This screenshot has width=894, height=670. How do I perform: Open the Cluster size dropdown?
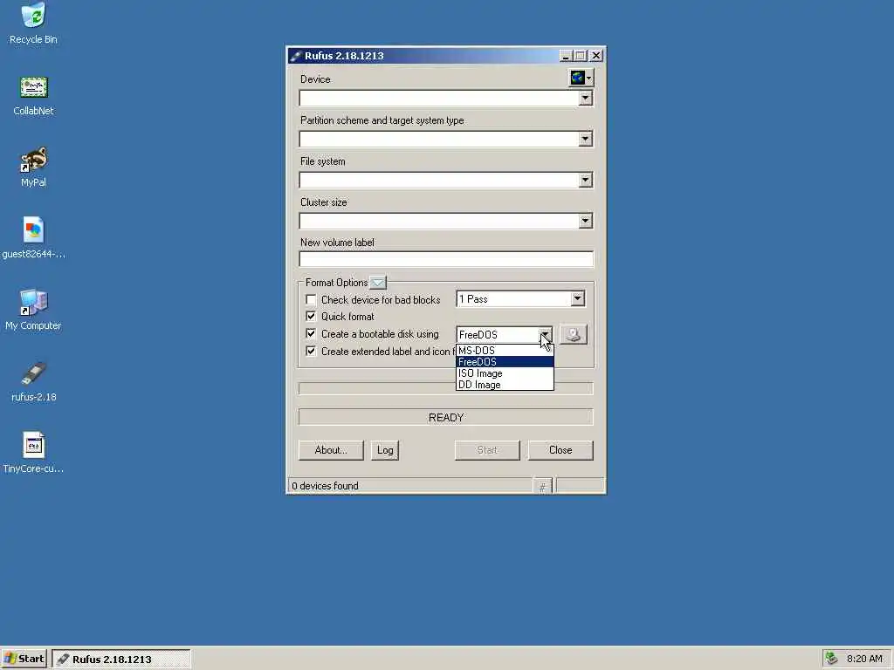[x=585, y=221]
